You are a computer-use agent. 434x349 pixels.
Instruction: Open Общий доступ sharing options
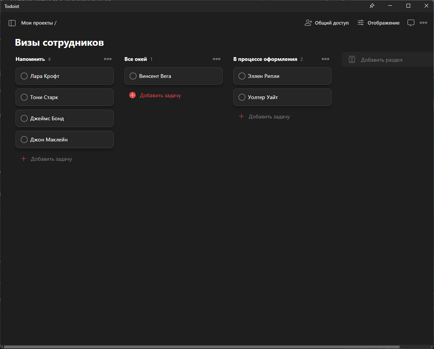[x=327, y=23]
